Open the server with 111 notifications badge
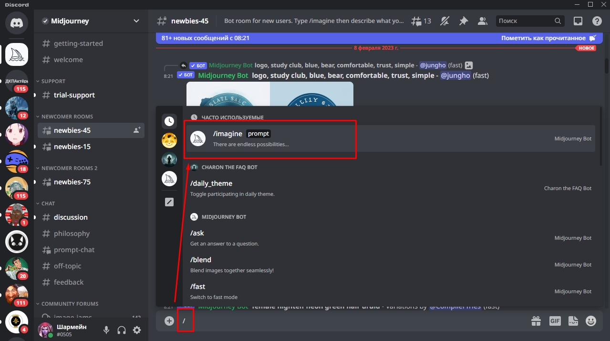This screenshot has height=341, width=610. click(x=17, y=295)
